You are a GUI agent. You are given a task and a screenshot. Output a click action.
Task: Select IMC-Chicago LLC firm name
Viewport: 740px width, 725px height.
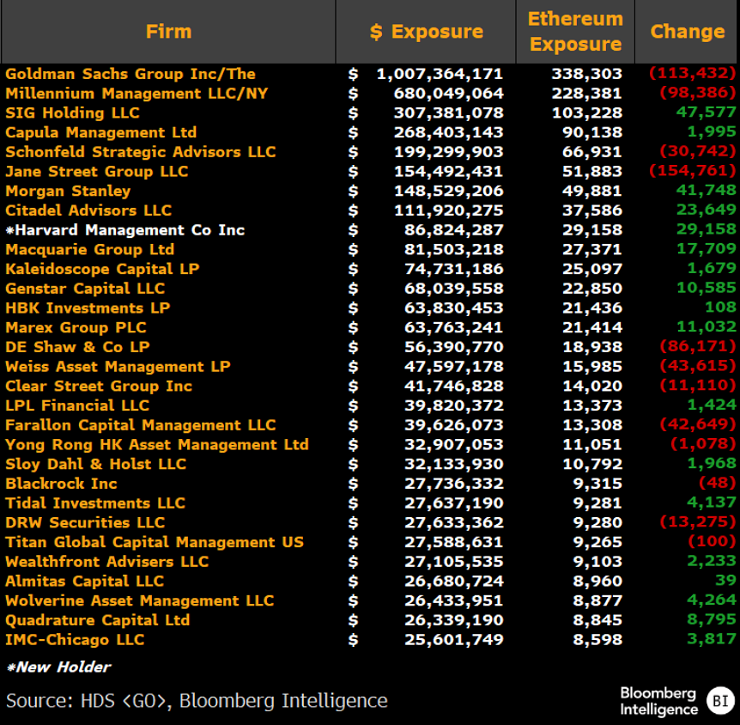coord(75,639)
